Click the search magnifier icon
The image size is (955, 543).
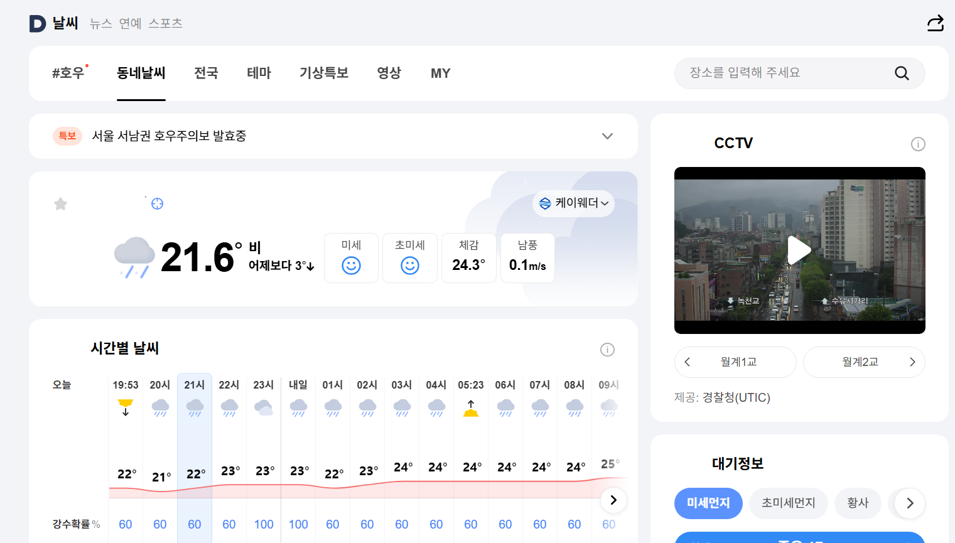902,73
